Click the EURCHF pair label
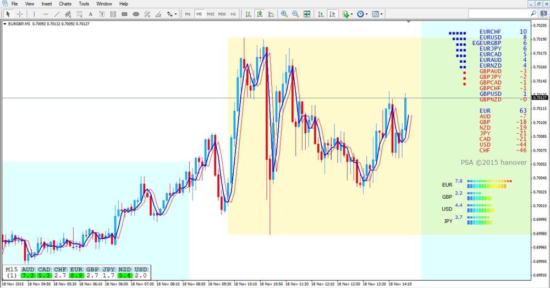The height and width of the screenshot is (288, 550). pyautogui.click(x=490, y=31)
